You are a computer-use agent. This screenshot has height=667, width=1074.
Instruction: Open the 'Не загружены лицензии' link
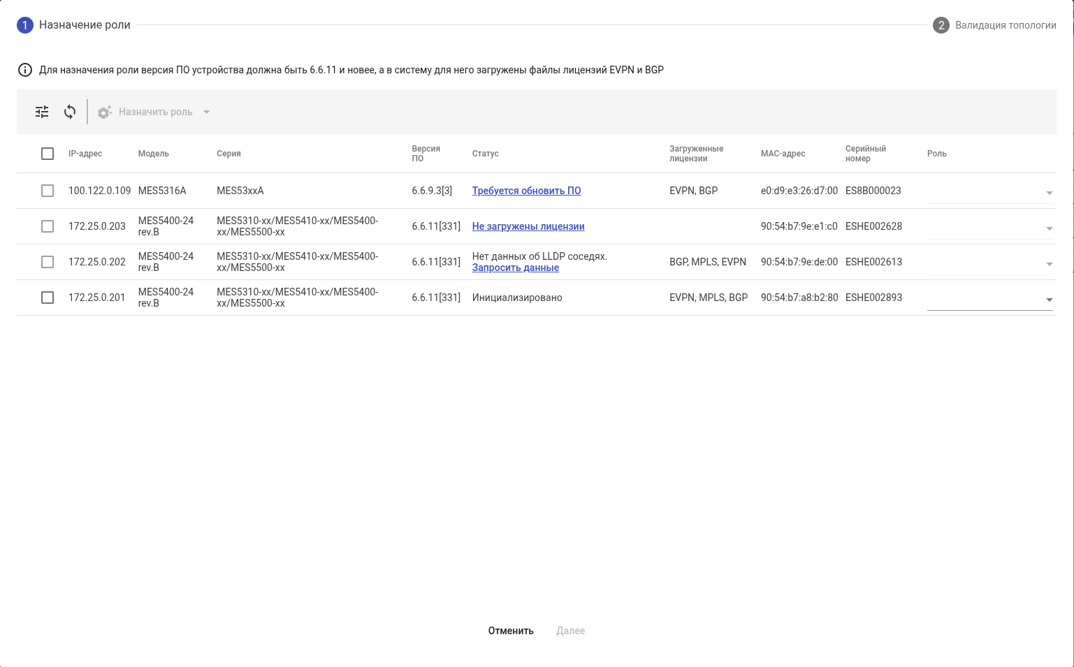tap(528, 226)
